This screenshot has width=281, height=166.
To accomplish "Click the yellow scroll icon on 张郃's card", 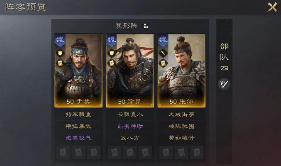I will click(x=163, y=63).
